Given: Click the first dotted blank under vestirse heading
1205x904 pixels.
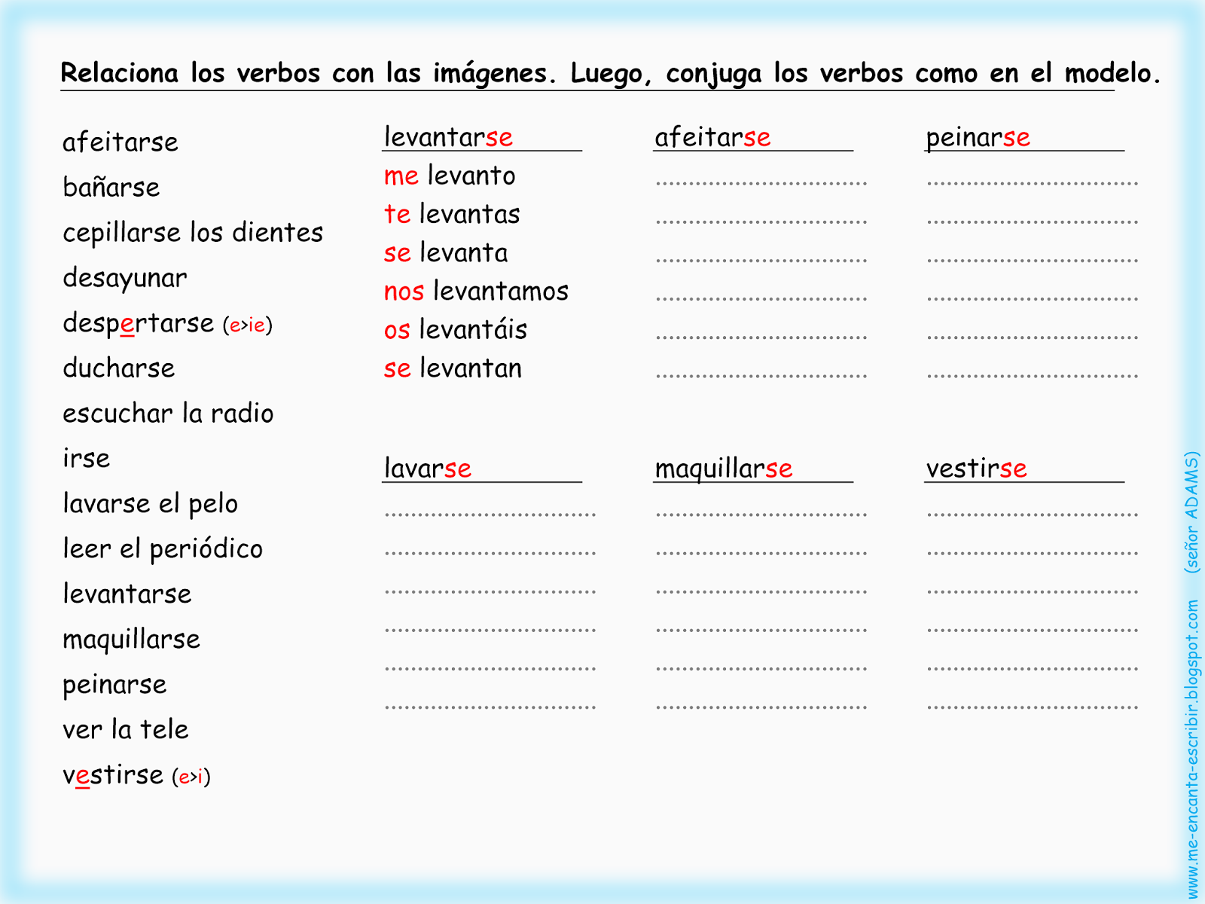Looking at the screenshot, I should tap(1033, 515).
